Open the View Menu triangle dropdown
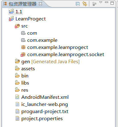Screen dimensions: 118x127 (101, 2)
